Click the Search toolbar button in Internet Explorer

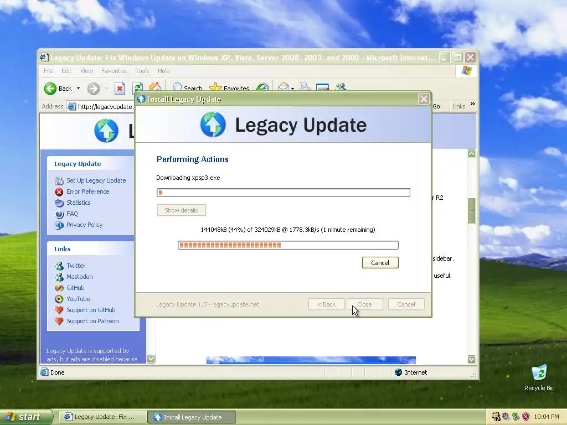point(187,87)
